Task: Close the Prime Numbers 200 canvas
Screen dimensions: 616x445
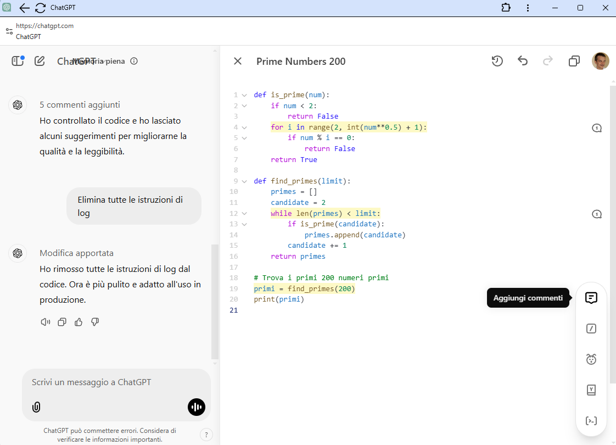Action: coord(238,61)
